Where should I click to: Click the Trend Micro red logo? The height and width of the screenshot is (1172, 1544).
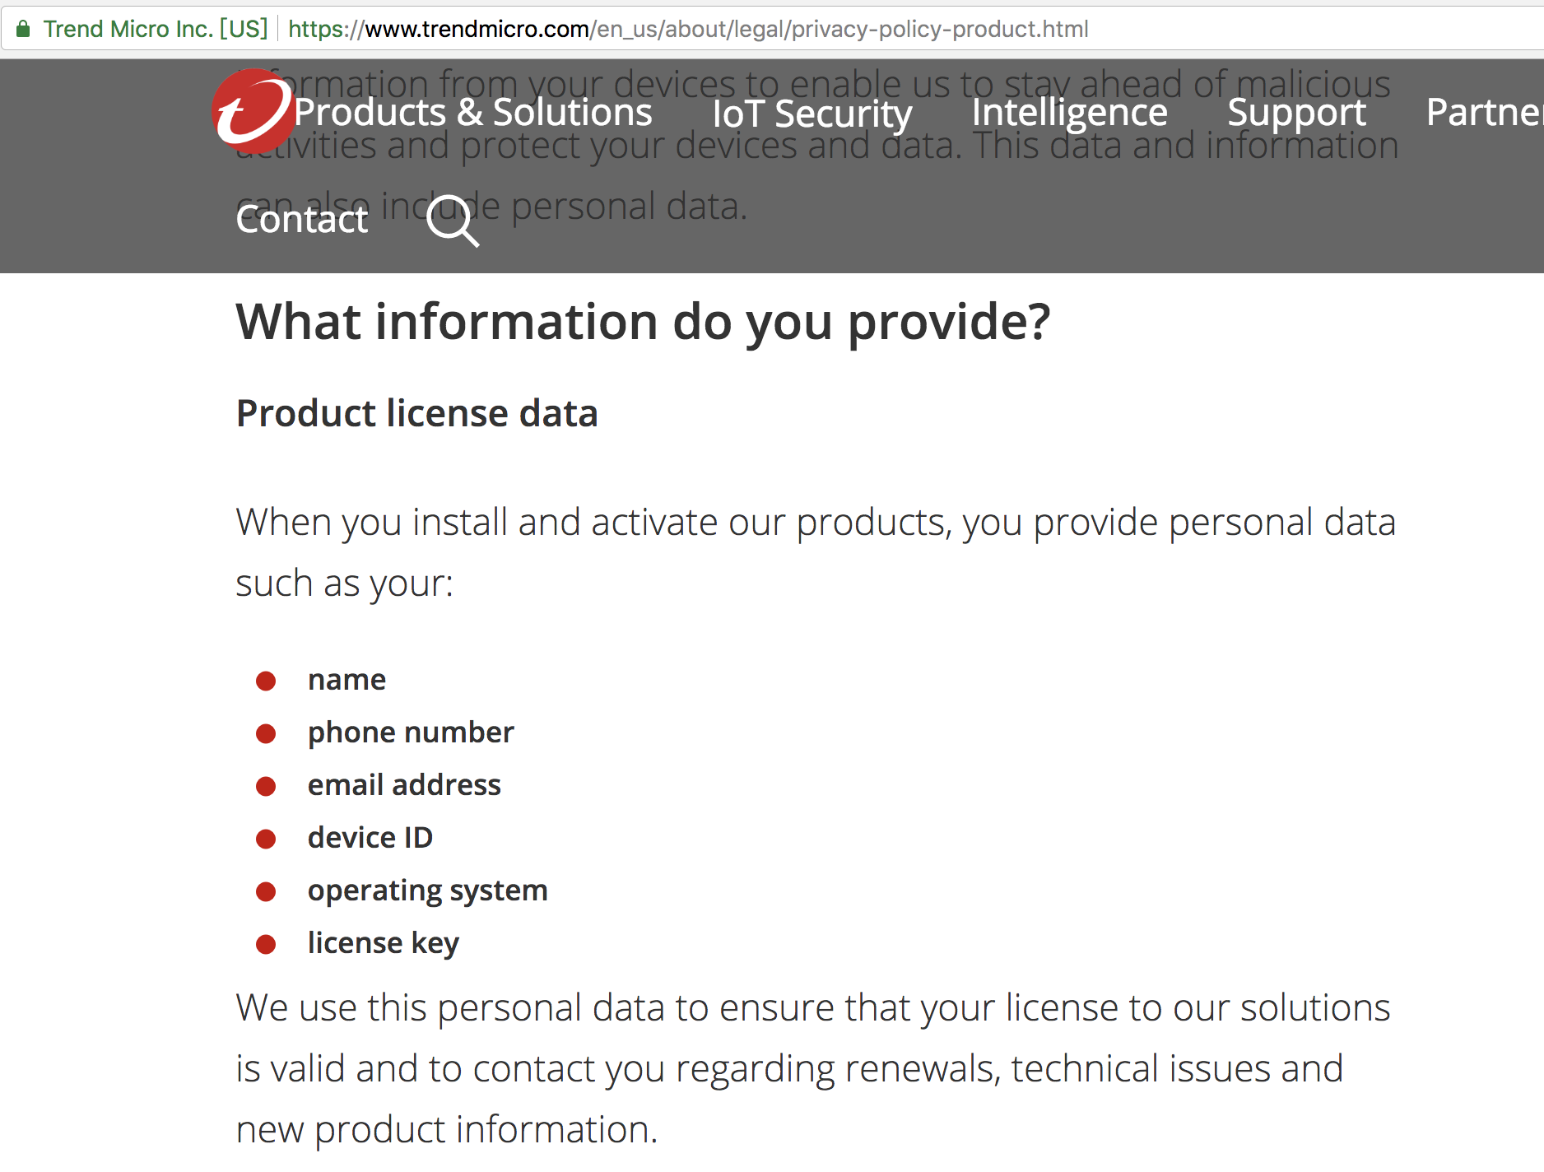(x=252, y=110)
